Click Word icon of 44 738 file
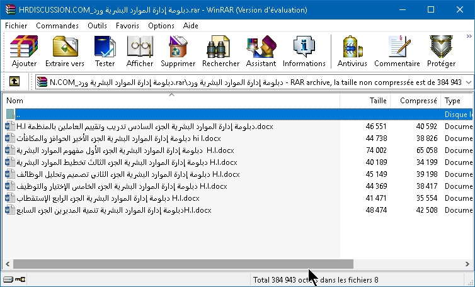This screenshot has width=475, height=287. point(10,138)
